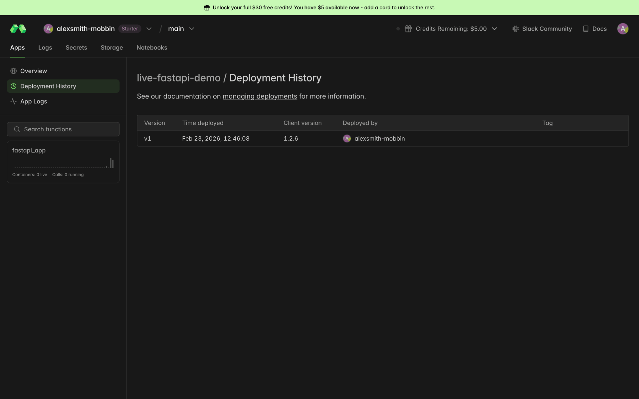
Task: Open the Slack Community link
Action: pos(542,29)
